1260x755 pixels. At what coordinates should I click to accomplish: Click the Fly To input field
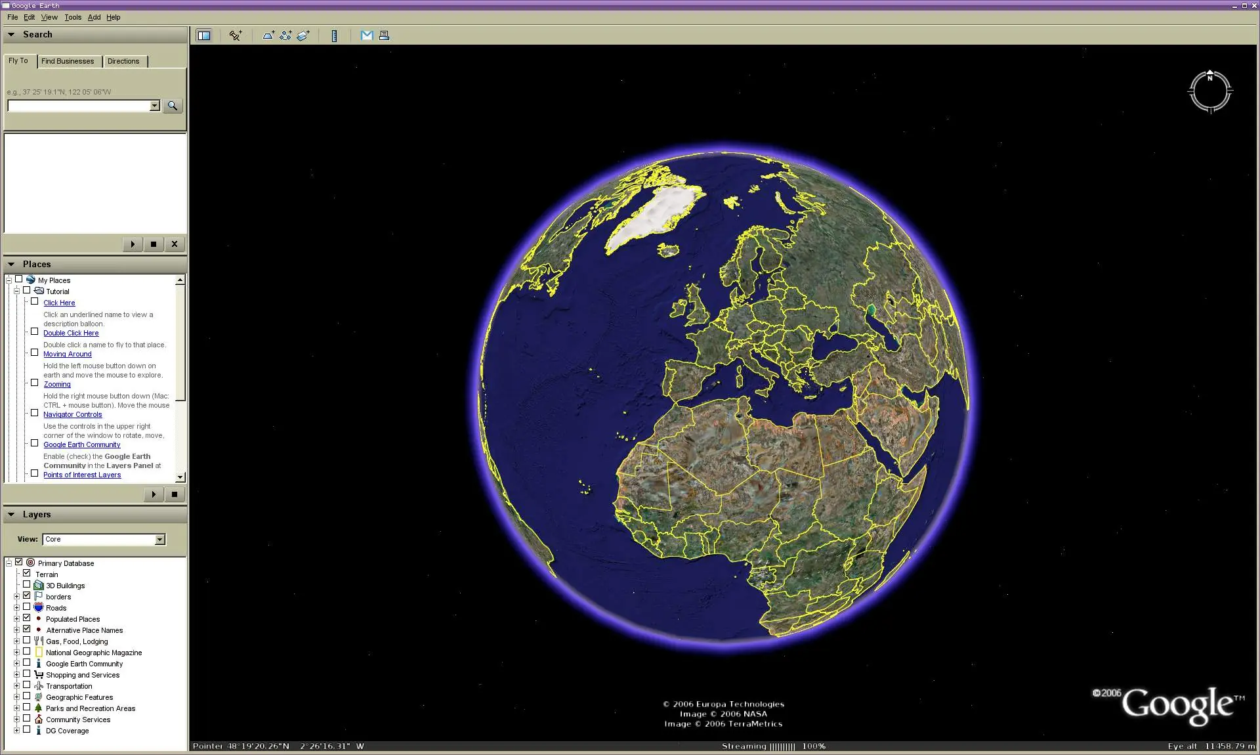79,106
